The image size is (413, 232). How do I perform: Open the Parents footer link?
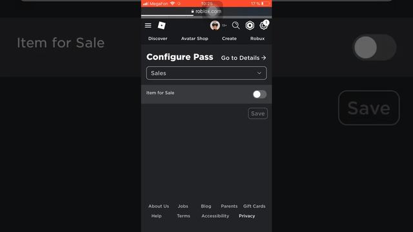[229, 206]
